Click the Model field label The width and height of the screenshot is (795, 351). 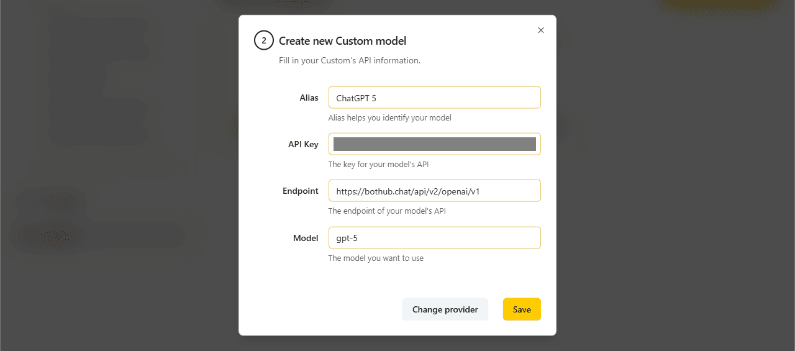[306, 238]
